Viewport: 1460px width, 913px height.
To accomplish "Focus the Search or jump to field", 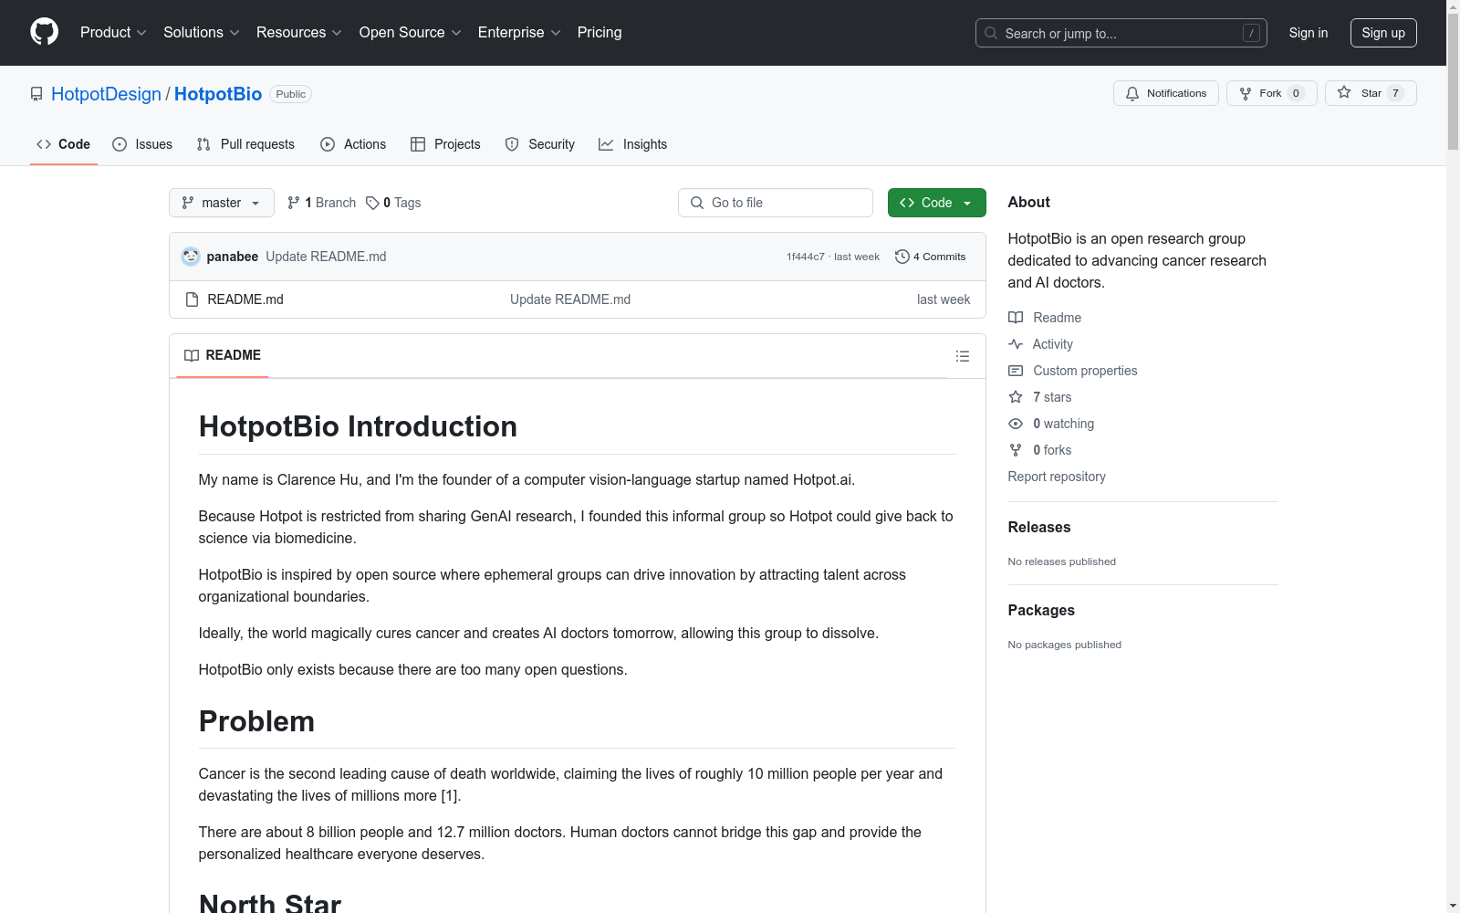I will (x=1121, y=33).
